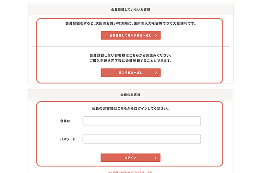Focus the パスワード input field

(142, 139)
